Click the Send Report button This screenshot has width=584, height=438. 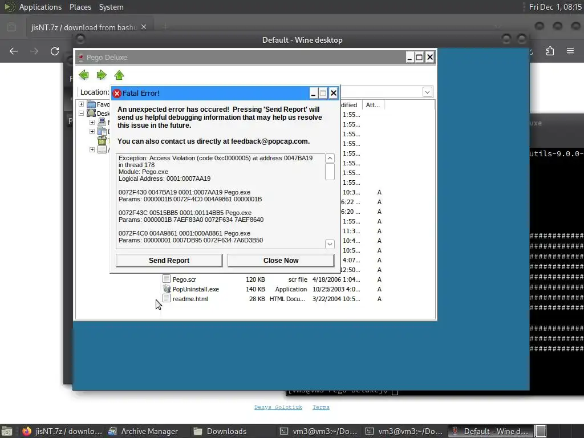coord(169,260)
